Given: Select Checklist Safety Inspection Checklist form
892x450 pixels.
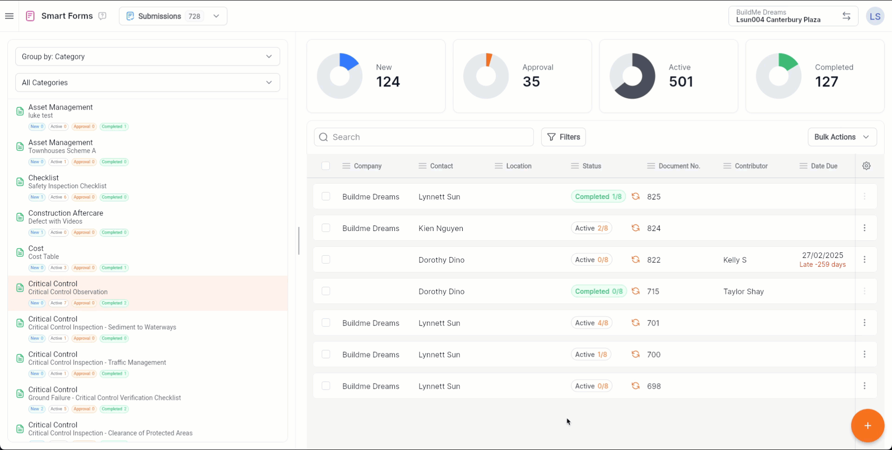Looking at the screenshot, I should (x=67, y=182).
